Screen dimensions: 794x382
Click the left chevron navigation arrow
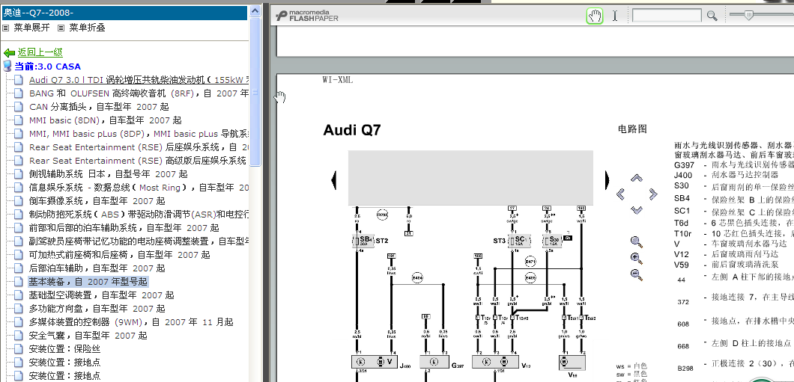pyautogui.click(x=620, y=194)
